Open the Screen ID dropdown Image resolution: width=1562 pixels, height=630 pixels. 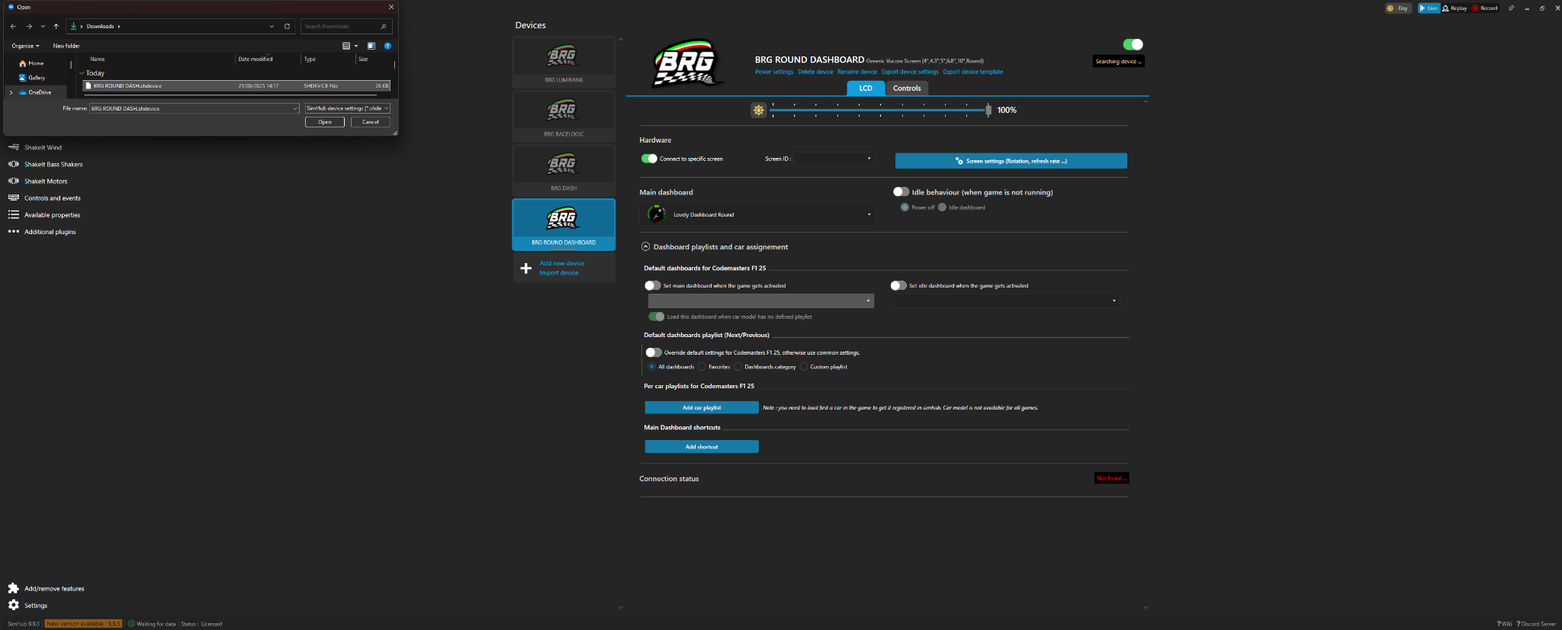pos(834,159)
